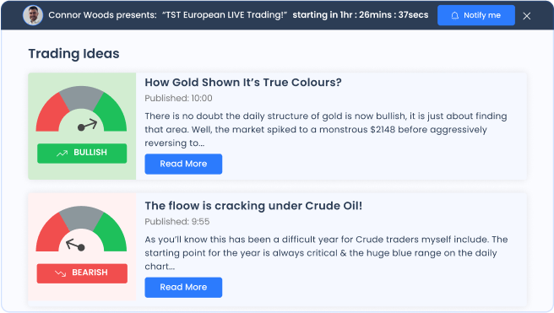Screen dimensions: 554x313
Task: Dismiss the live trading announcement banner
Action: [x=527, y=16]
